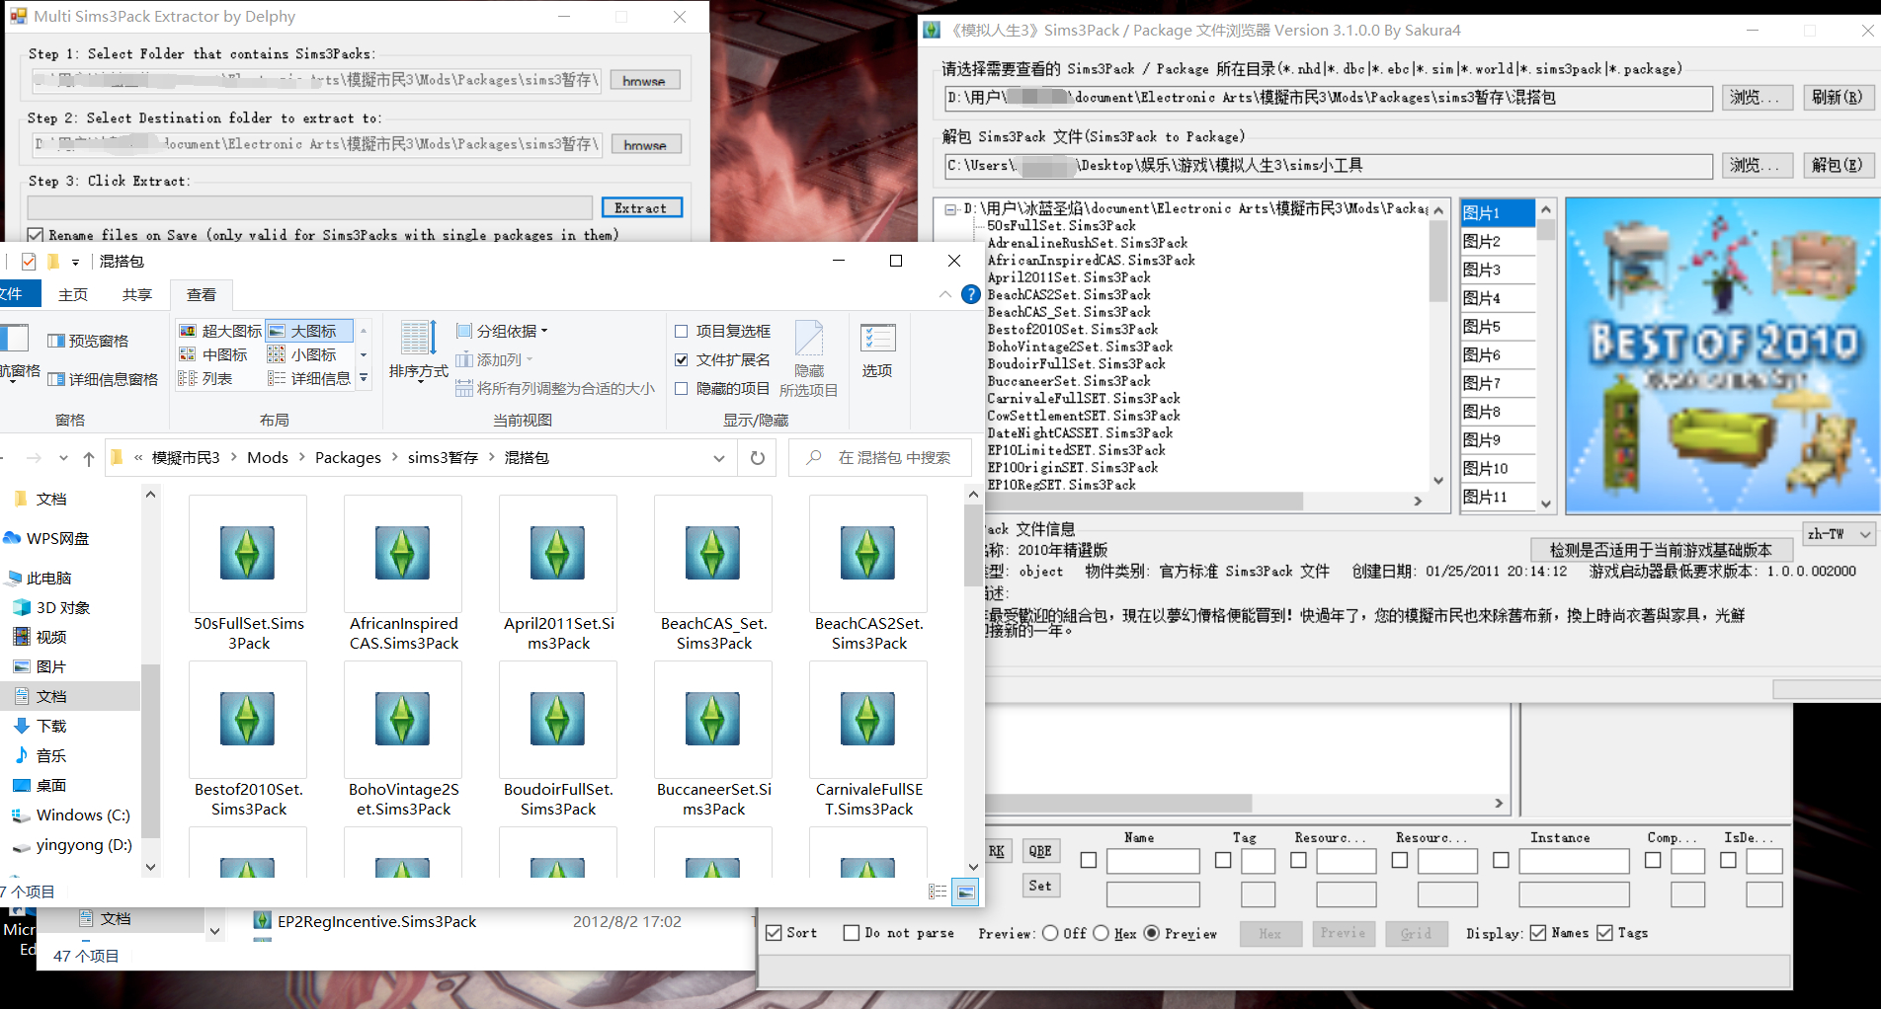
Task: Open recent locations dropdown beside forward arrow
Action: pos(63,458)
